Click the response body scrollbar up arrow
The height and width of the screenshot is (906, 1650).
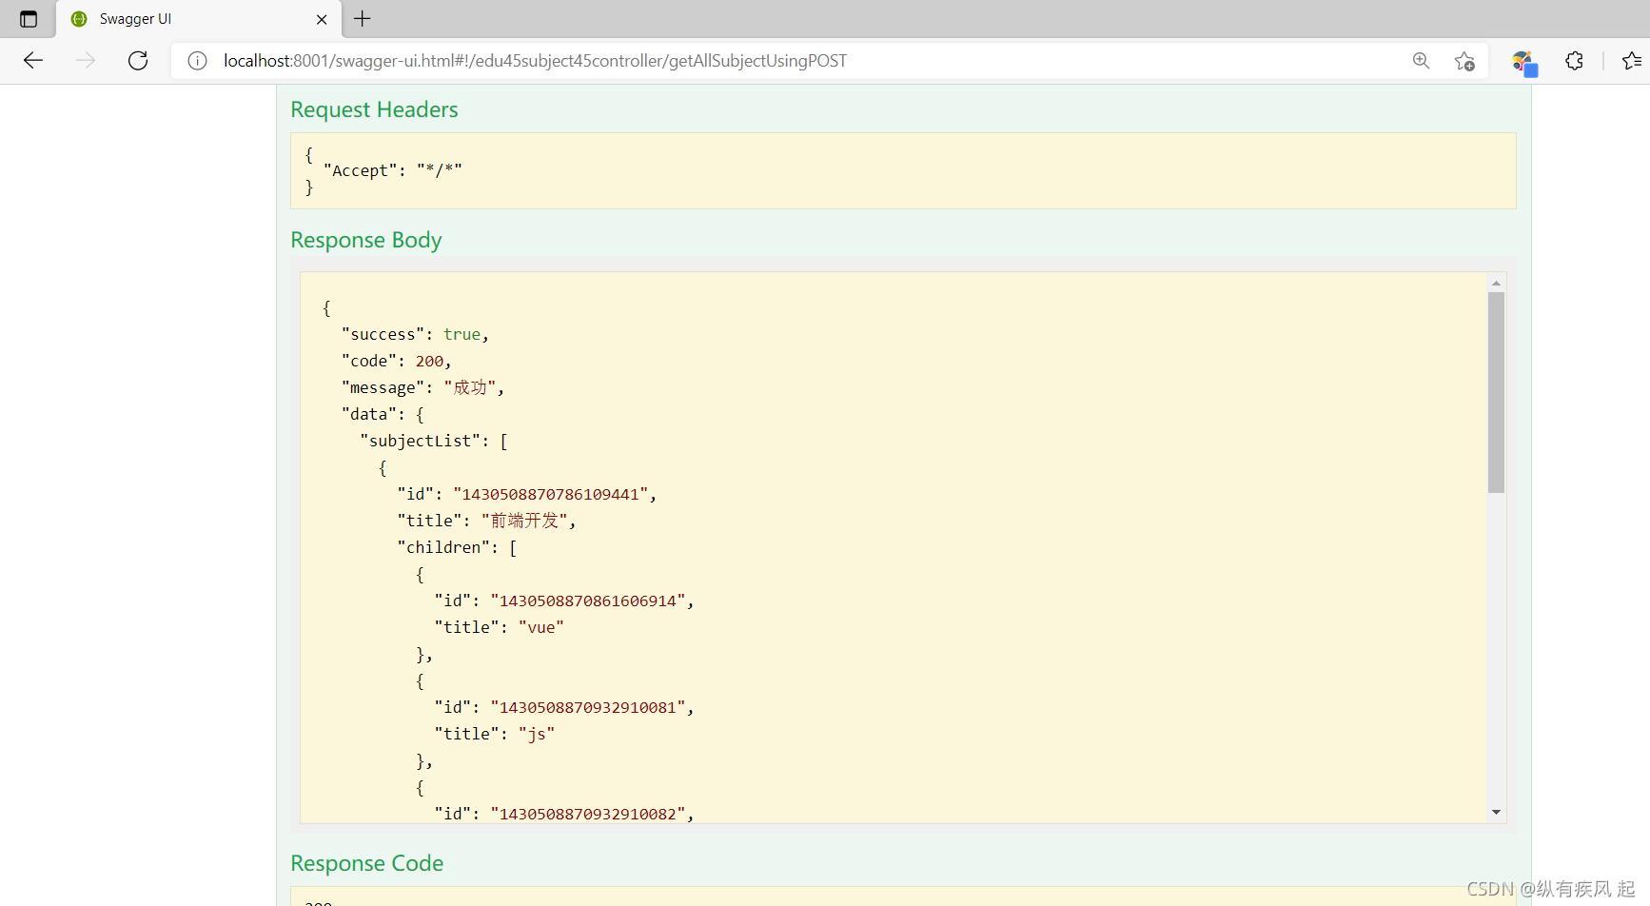click(1496, 283)
